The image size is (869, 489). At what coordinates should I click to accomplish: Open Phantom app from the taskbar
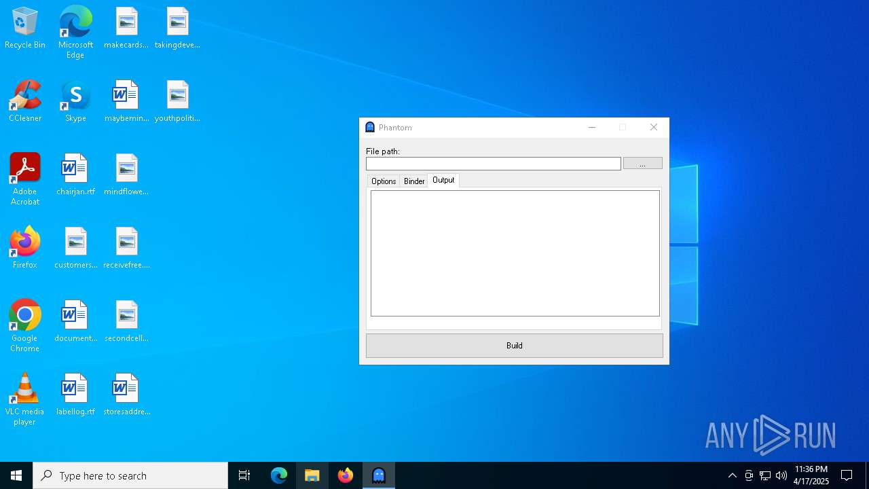pyautogui.click(x=379, y=475)
